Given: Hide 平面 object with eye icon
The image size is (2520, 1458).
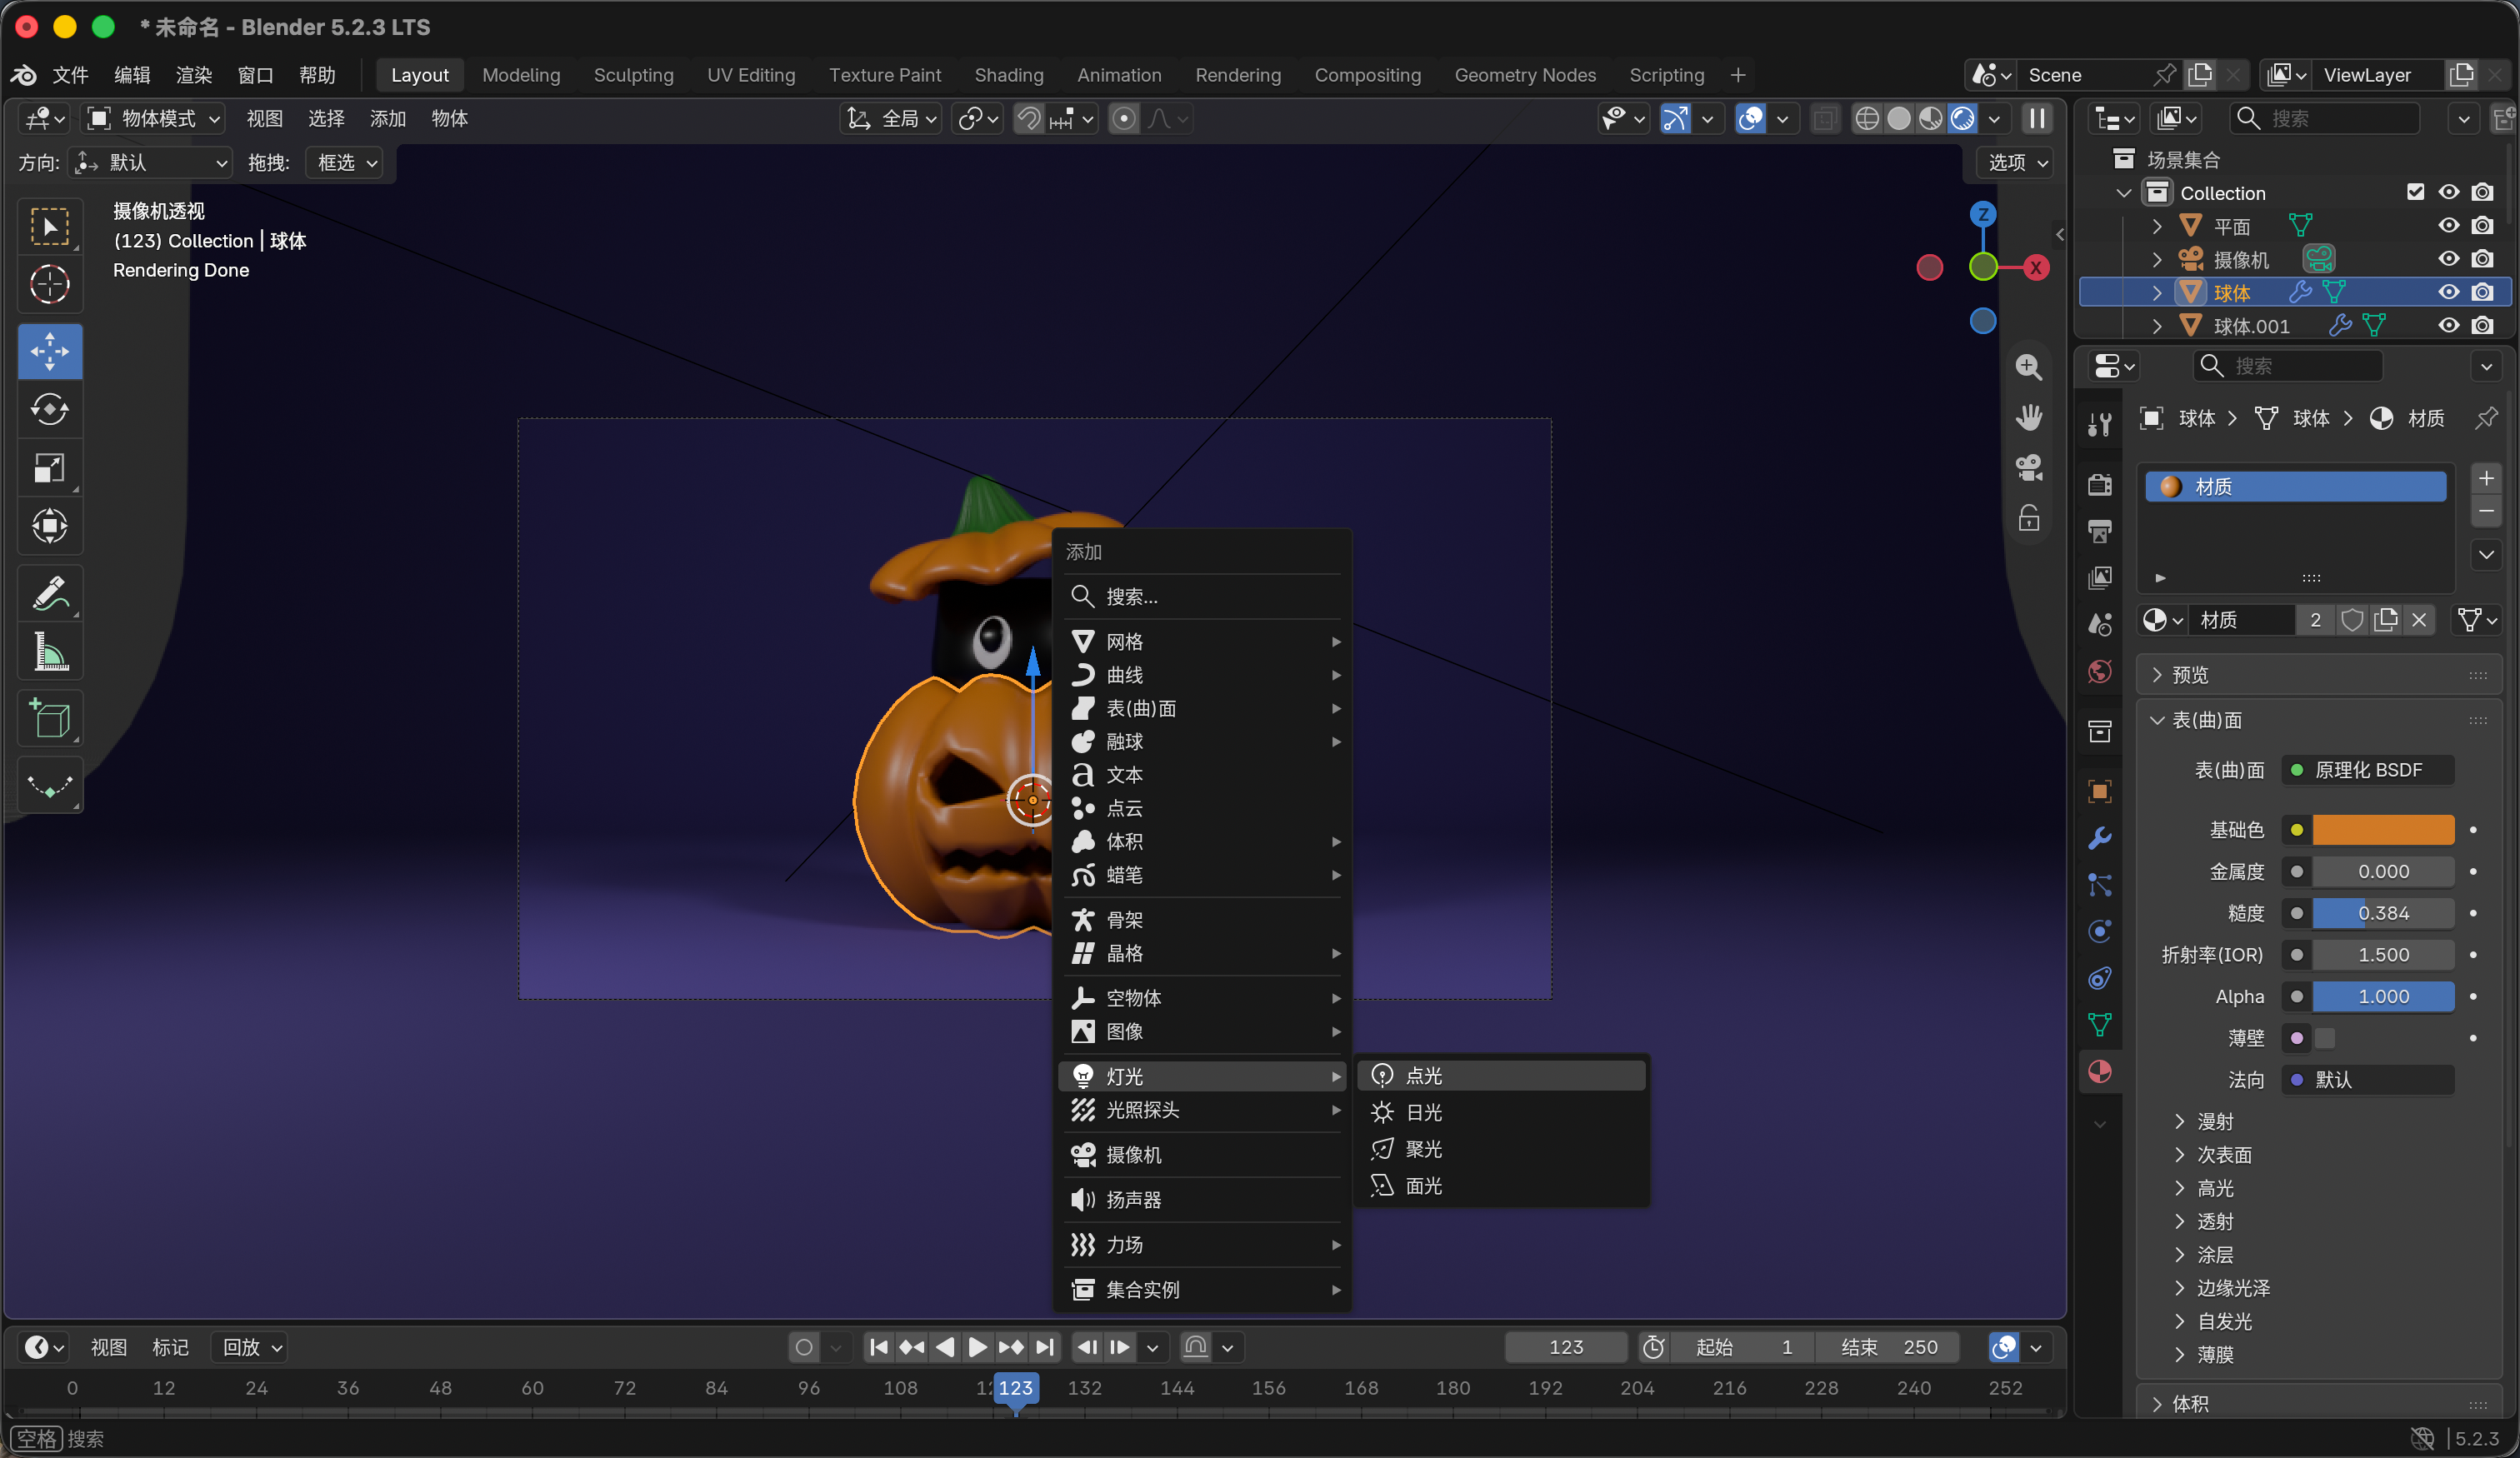Looking at the screenshot, I should click(x=2448, y=226).
